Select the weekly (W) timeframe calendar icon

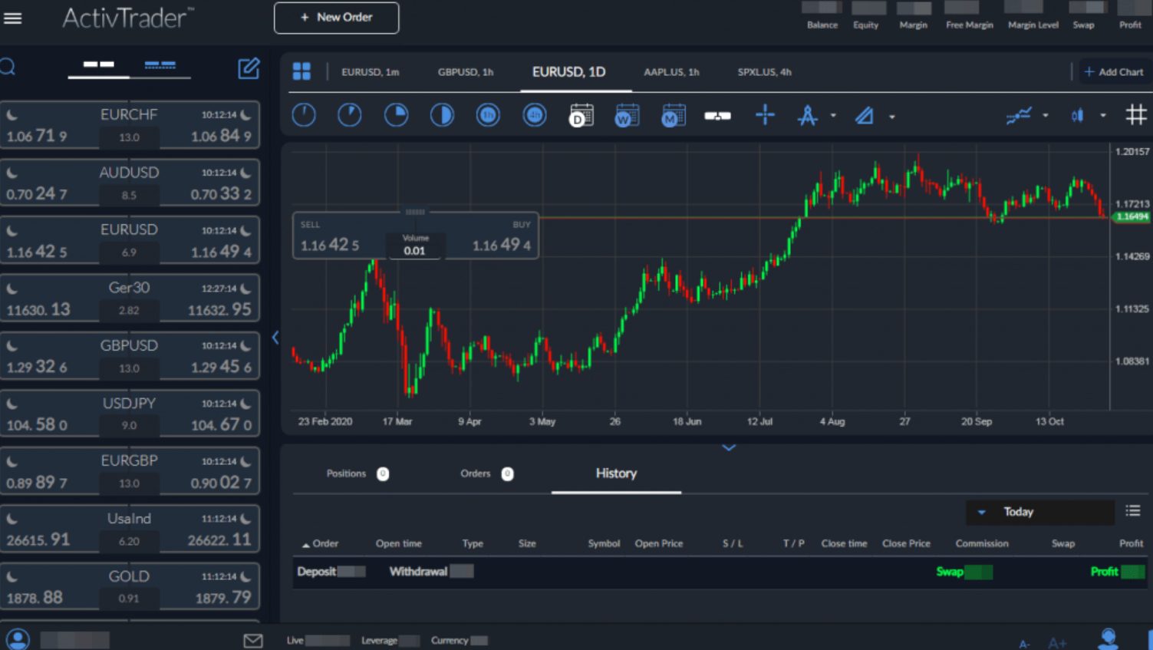coord(627,116)
